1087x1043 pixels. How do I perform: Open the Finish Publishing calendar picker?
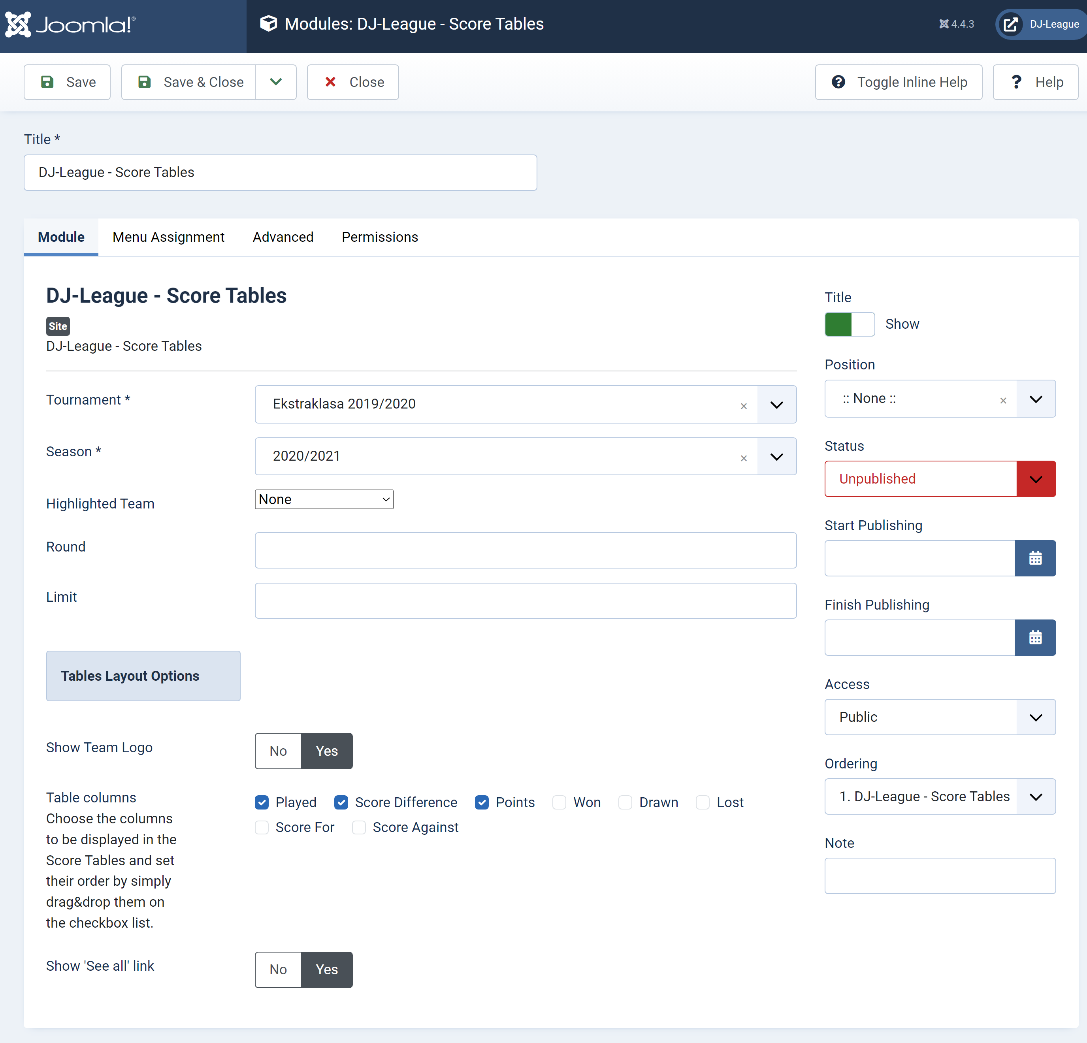[1035, 638]
